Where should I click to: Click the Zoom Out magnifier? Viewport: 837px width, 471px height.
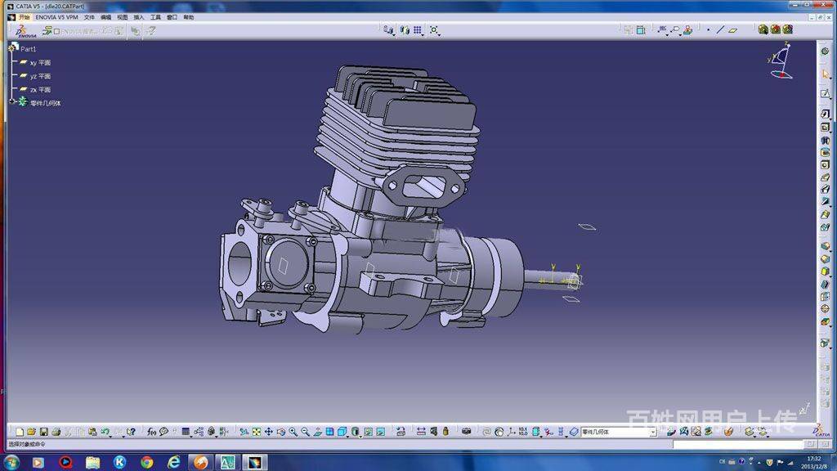(x=306, y=432)
